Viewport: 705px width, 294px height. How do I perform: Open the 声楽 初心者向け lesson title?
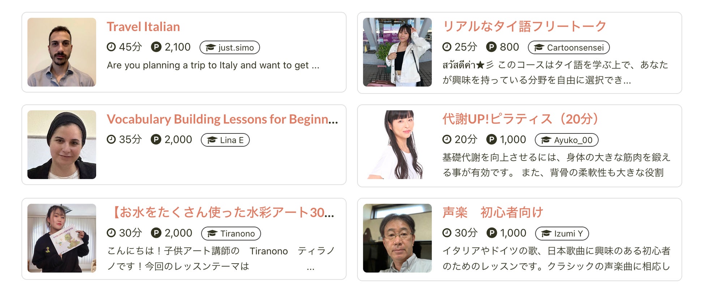click(493, 212)
